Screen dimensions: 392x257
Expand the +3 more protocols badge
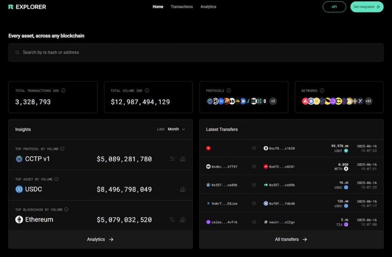point(273,101)
